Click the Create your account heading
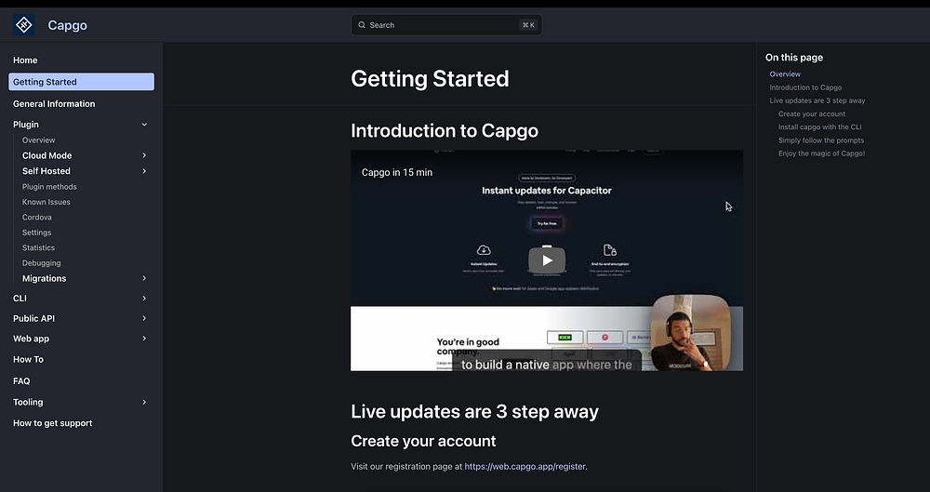This screenshot has height=492, width=930. click(423, 441)
